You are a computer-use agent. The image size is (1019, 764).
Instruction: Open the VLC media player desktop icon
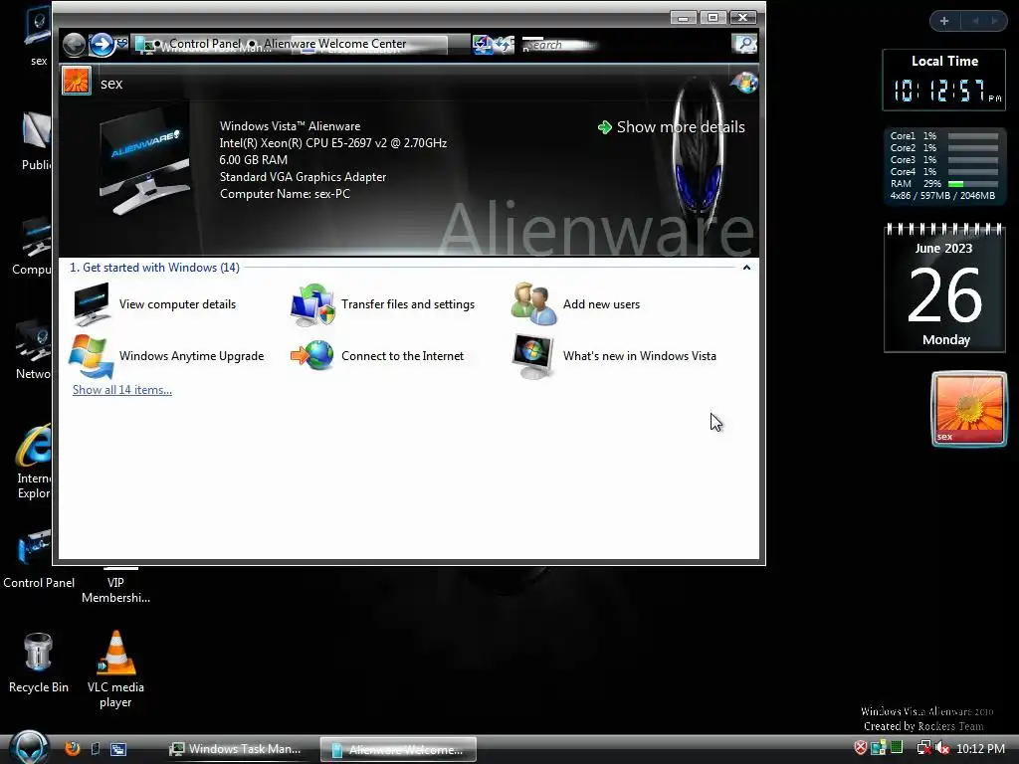(115, 669)
